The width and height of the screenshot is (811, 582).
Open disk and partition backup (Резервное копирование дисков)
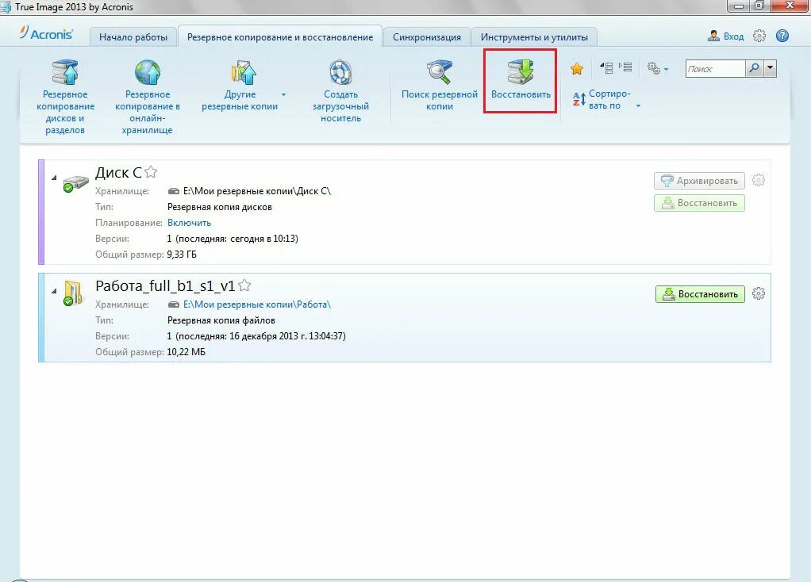(65, 98)
